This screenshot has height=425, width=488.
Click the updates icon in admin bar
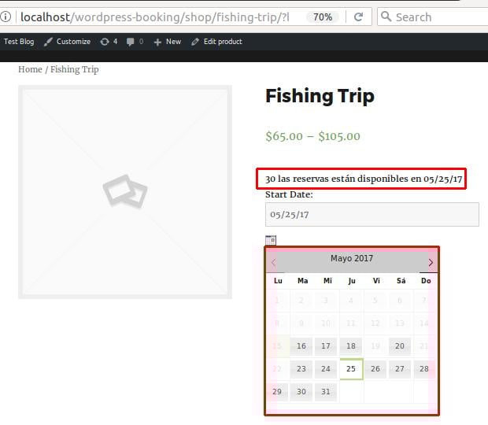(x=105, y=42)
